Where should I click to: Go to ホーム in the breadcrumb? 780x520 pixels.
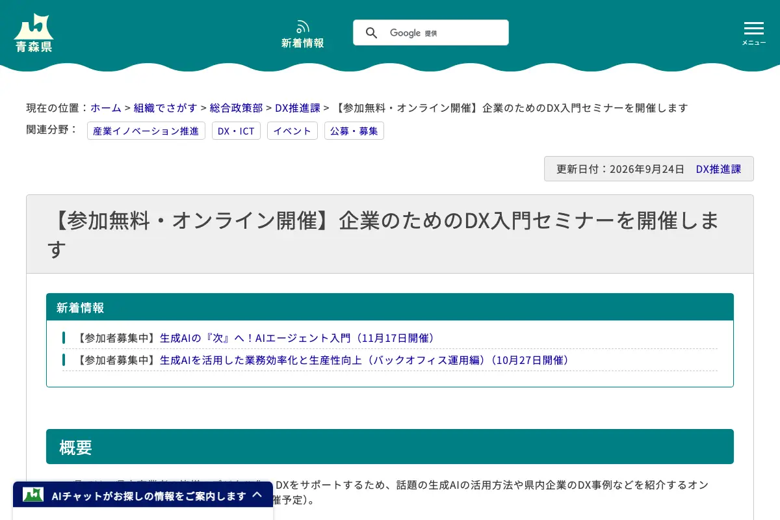point(106,108)
